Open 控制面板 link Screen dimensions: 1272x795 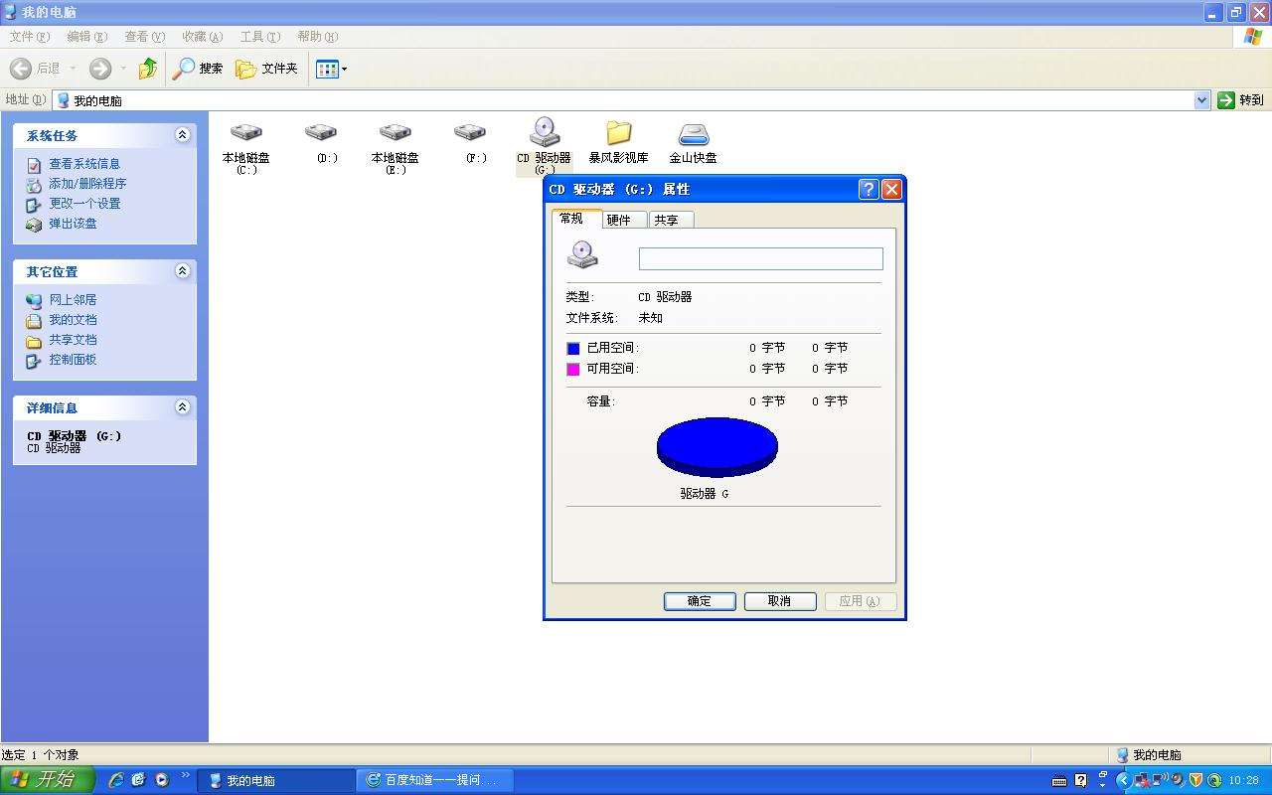click(73, 360)
